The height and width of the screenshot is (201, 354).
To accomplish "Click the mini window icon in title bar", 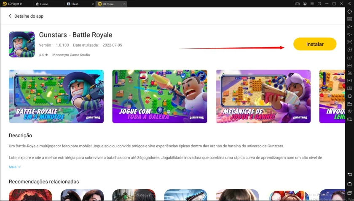I will click(319, 4).
